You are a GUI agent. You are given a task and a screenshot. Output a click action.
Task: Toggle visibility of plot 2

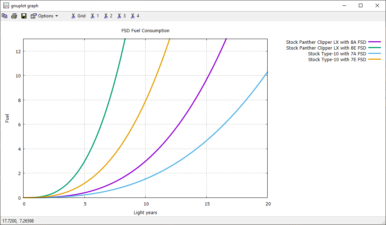[108, 16]
